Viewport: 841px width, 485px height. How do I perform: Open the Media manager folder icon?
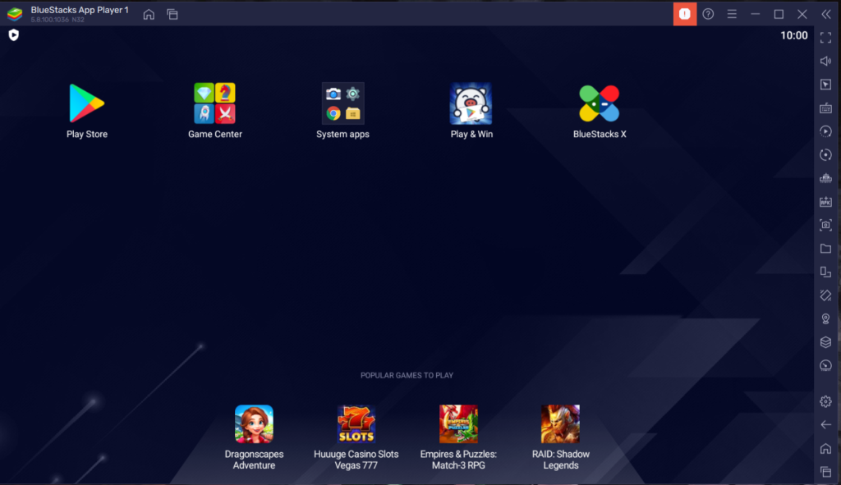click(825, 248)
